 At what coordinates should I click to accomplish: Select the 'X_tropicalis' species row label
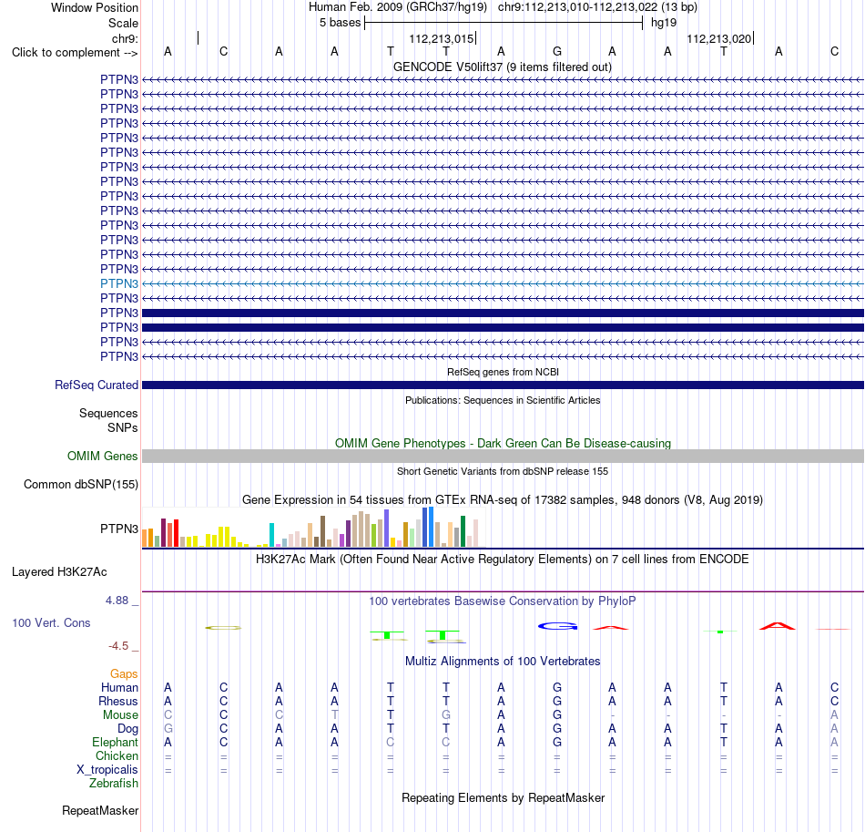[x=107, y=770]
